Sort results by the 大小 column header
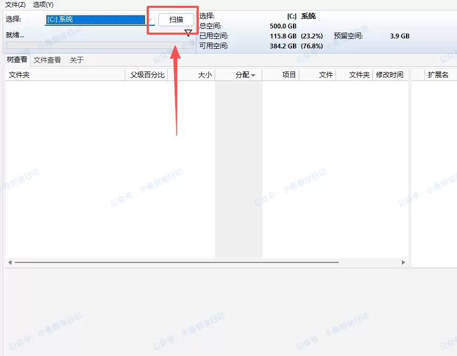457x356 pixels. pyautogui.click(x=205, y=74)
